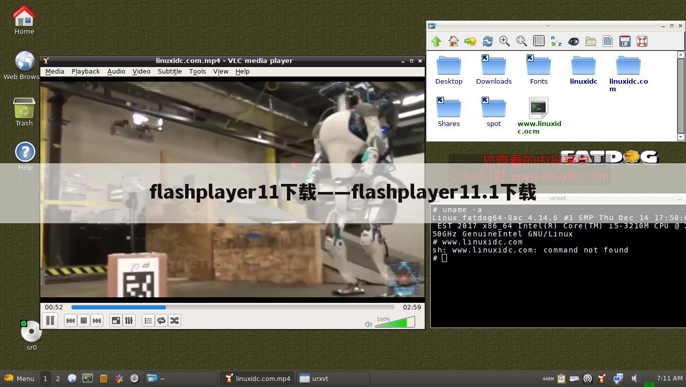Open the Shares folder
The width and height of the screenshot is (686, 387).
(448, 112)
